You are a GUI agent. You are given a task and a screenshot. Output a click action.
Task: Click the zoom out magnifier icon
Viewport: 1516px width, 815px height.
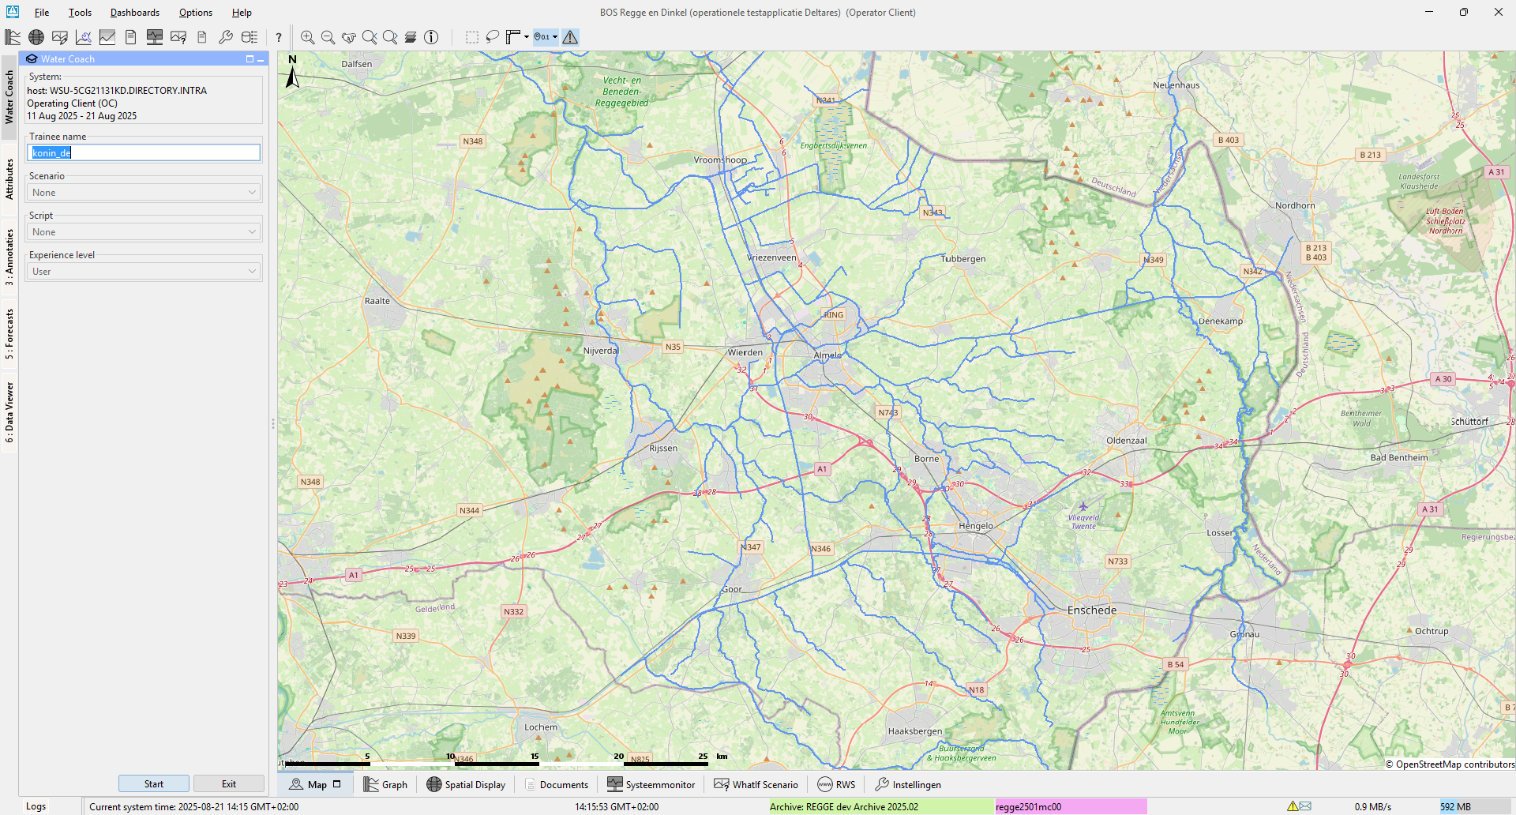click(328, 37)
